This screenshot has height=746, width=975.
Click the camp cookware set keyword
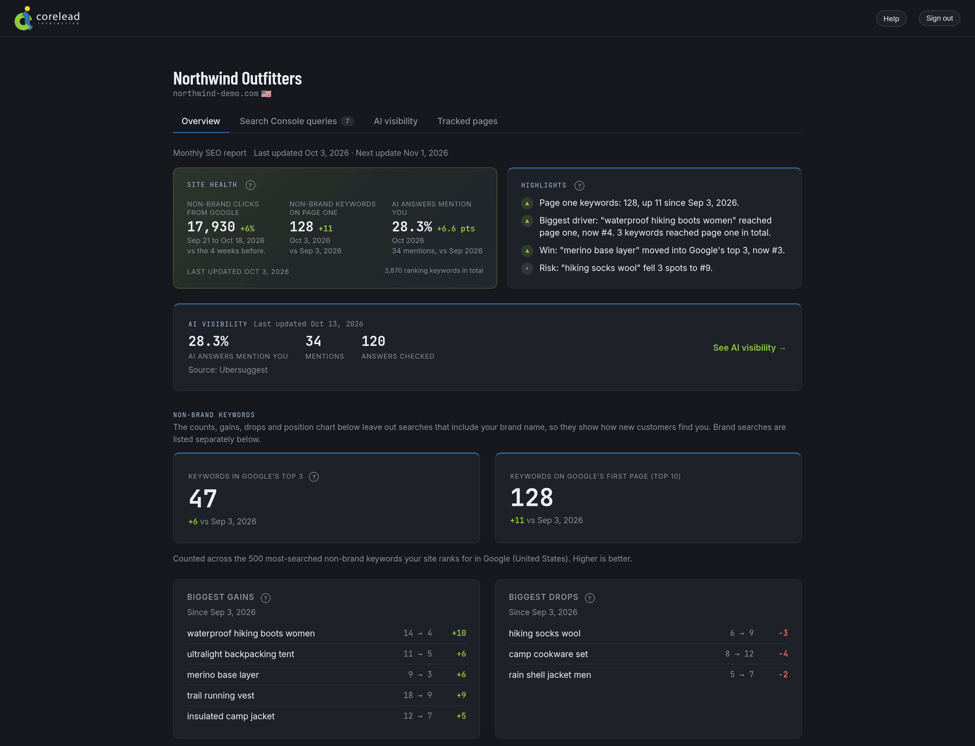point(548,654)
